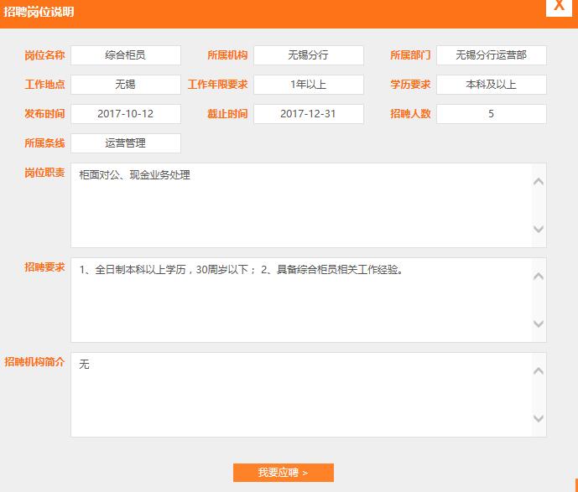The height and width of the screenshot is (492, 578).
Task: Click the 工作年限要求 field showing 1年以上
Action: [308, 85]
